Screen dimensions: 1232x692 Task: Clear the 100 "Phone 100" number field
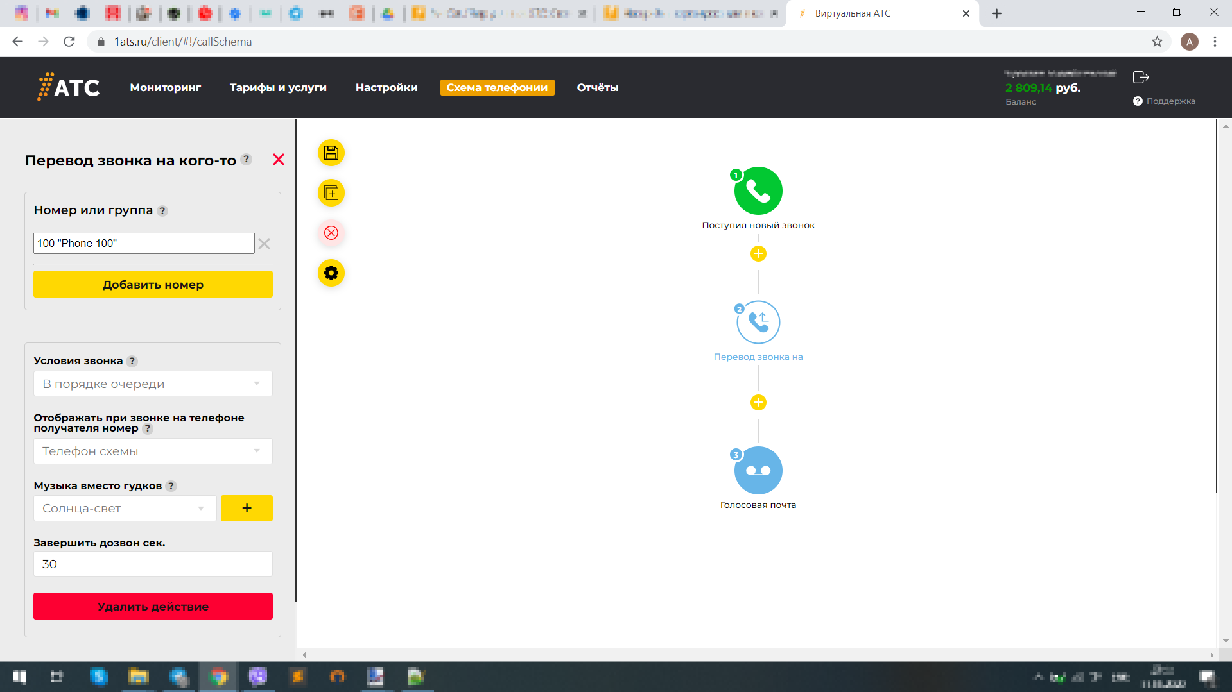click(x=264, y=244)
